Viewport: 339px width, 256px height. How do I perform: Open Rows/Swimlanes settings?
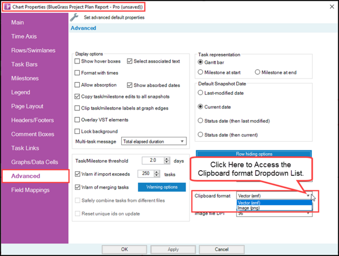click(33, 50)
